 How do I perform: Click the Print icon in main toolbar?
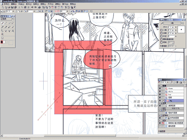pyautogui.click(x=39, y=7)
